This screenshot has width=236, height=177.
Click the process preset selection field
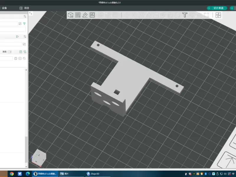click(6, 58)
